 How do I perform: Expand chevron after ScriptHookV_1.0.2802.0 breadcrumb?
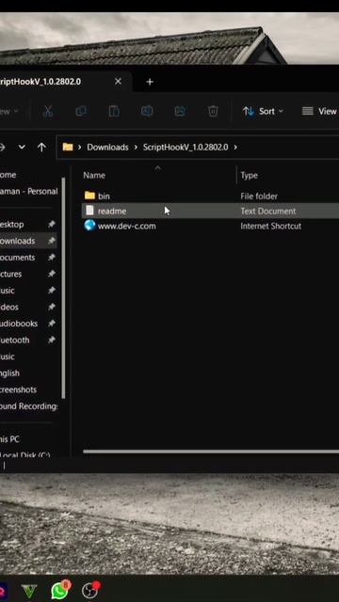pyautogui.click(x=235, y=147)
